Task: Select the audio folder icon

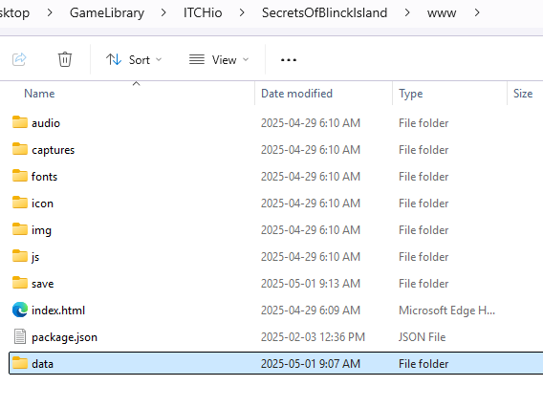Action: (x=20, y=122)
